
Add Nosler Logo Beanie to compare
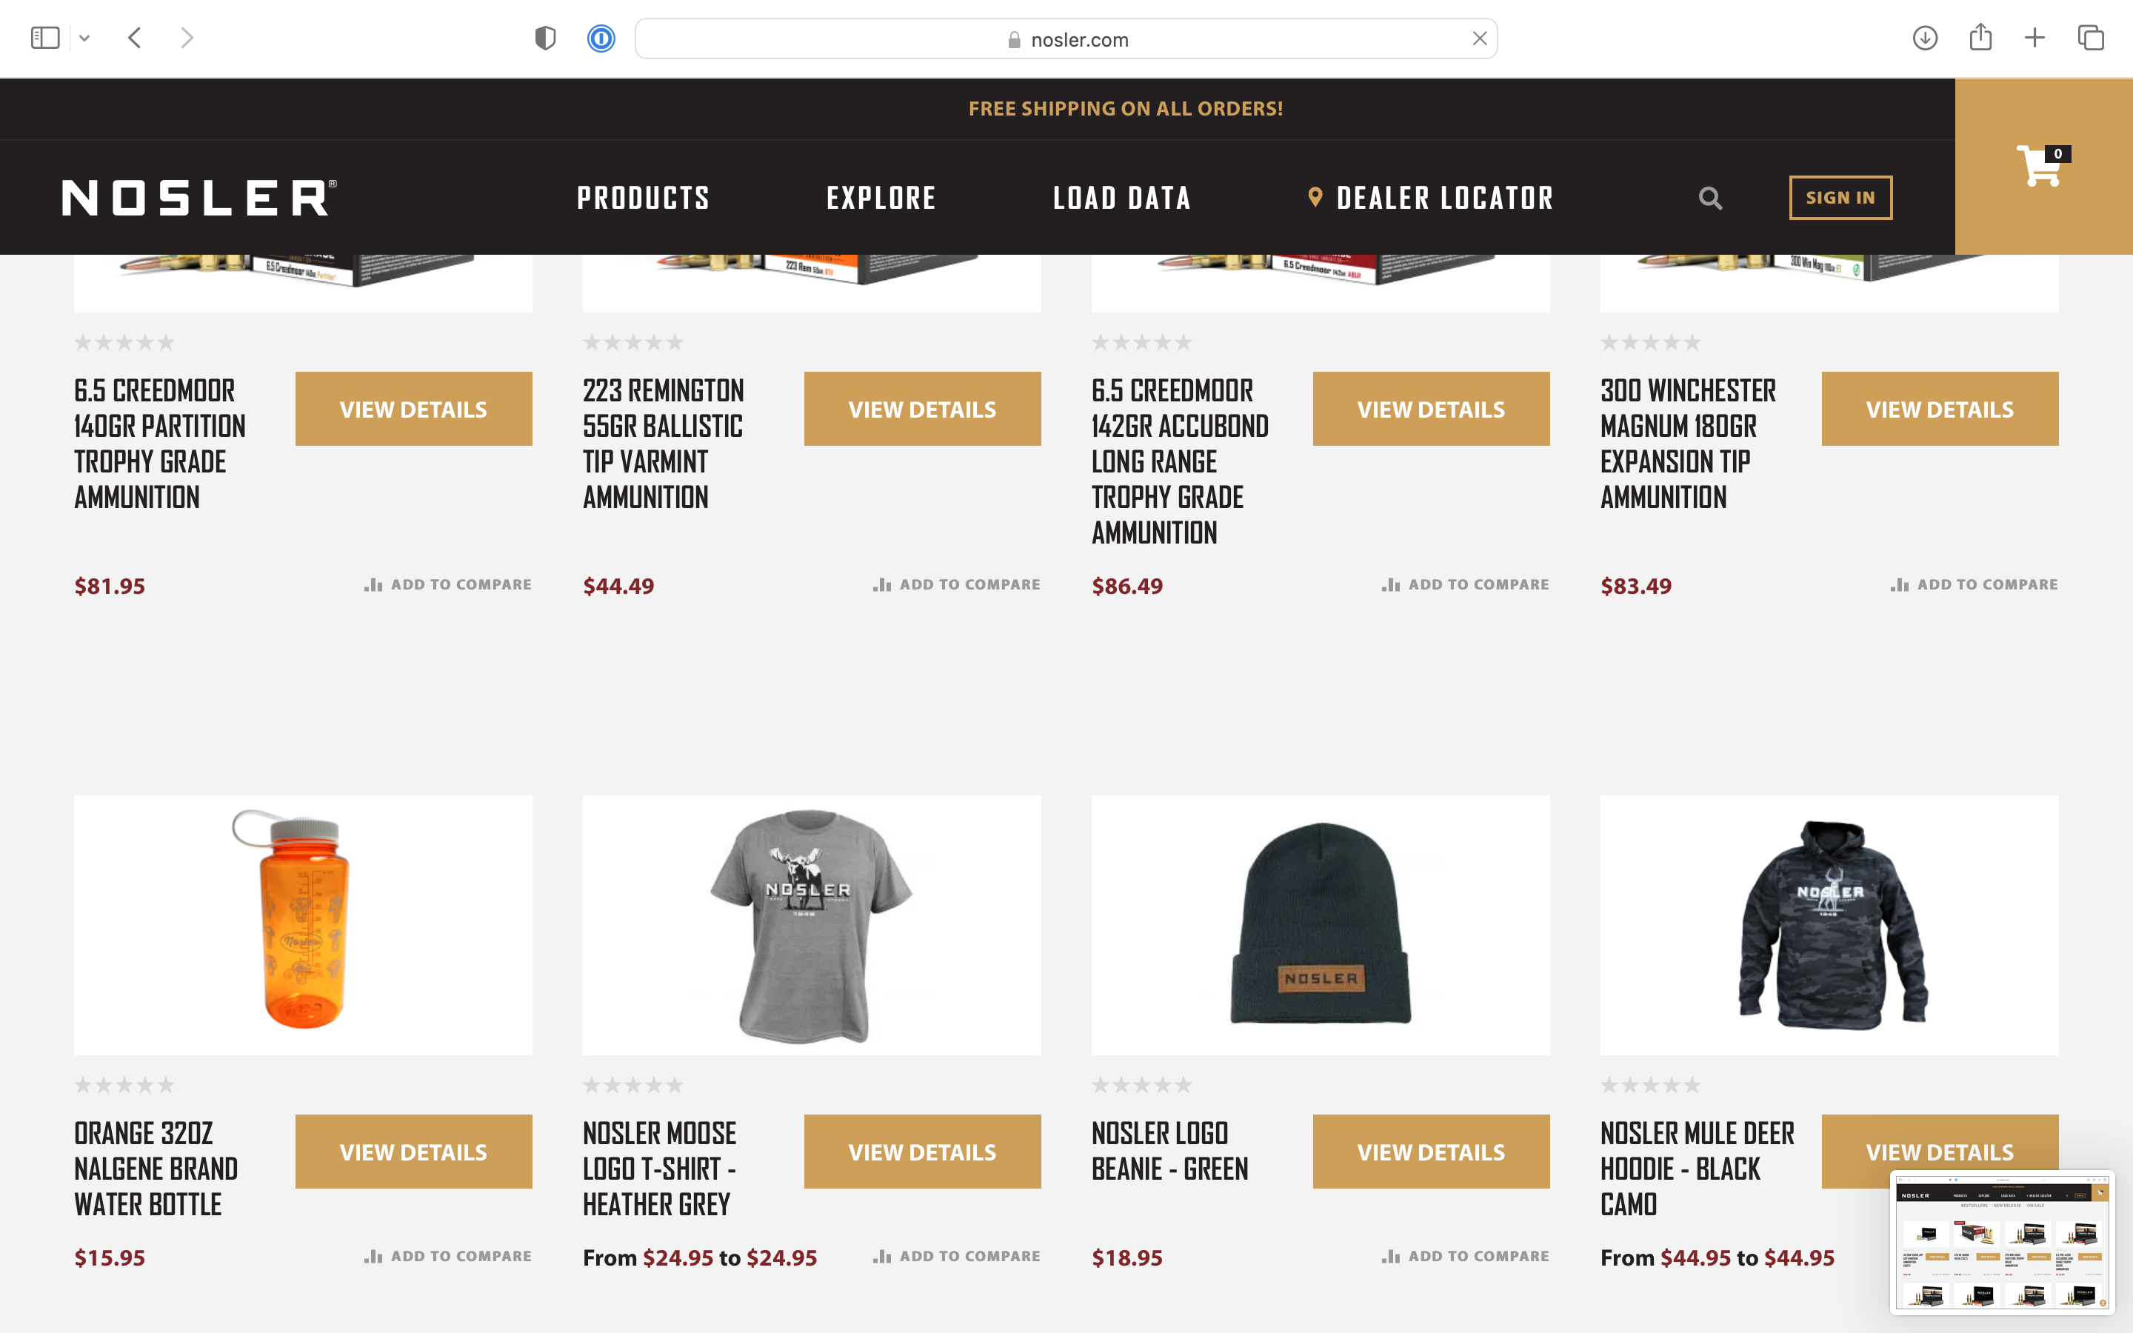(1465, 1256)
